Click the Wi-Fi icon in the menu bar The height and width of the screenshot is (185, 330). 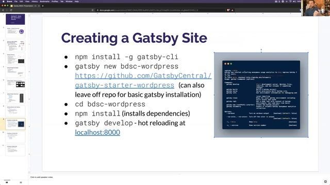(290, 1)
